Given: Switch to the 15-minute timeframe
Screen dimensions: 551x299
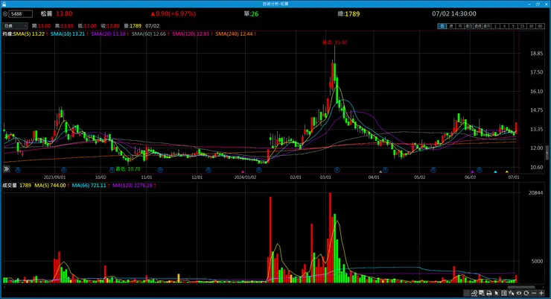Looking at the screenshot, I should [x=523, y=26].
